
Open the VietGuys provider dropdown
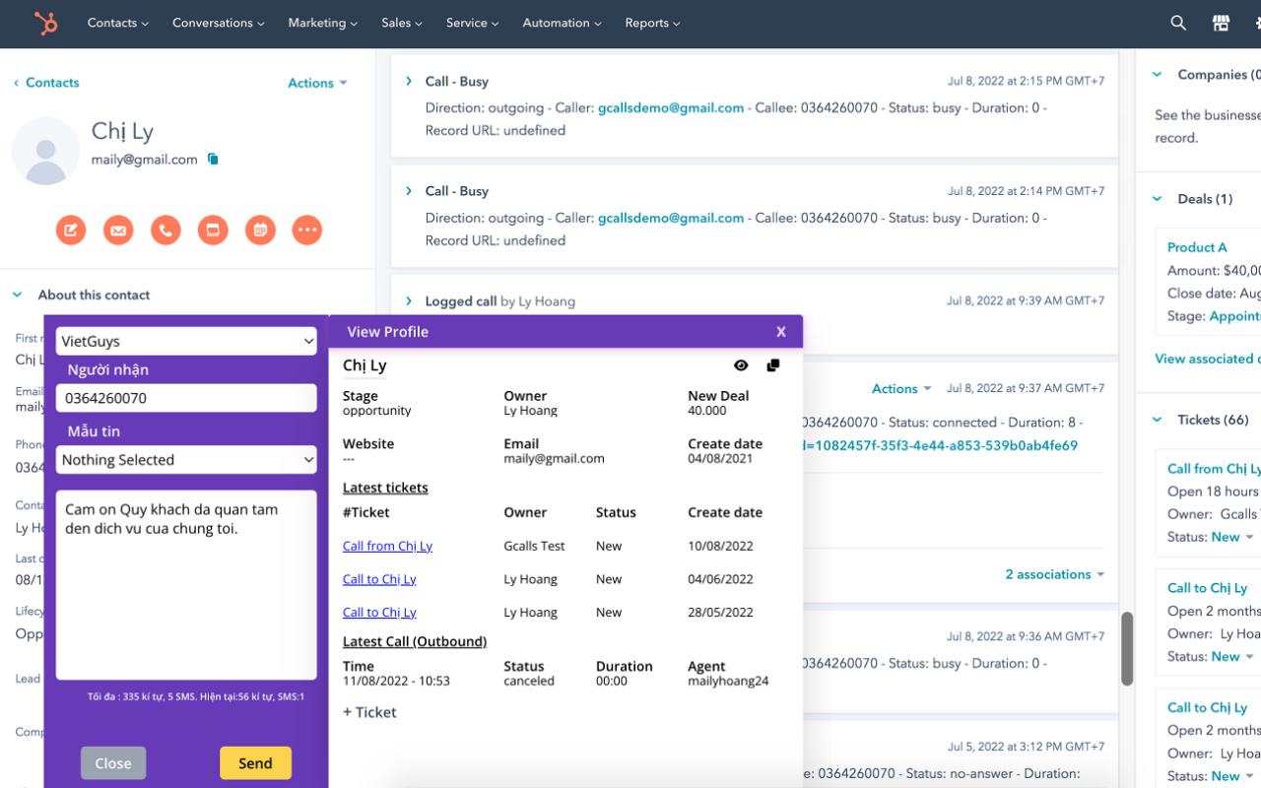click(x=186, y=341)
